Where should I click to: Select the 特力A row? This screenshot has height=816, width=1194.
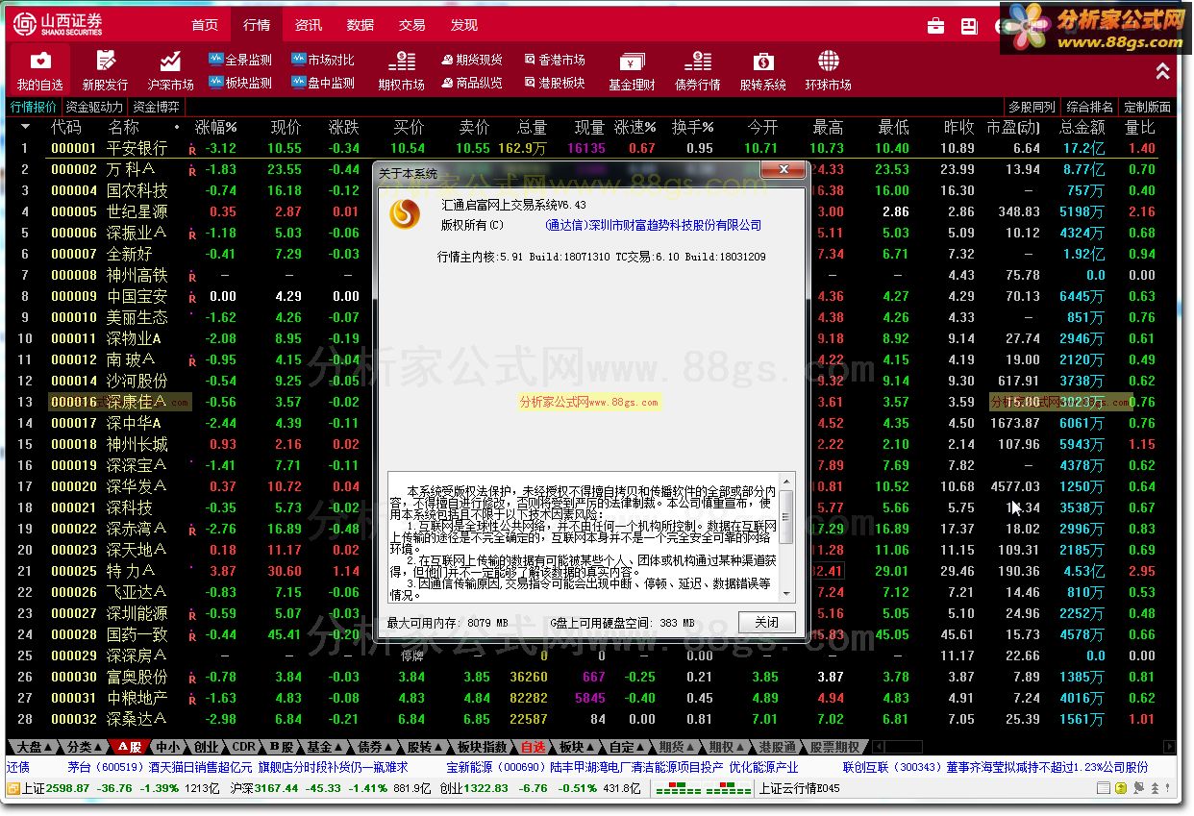click(590, 571)
